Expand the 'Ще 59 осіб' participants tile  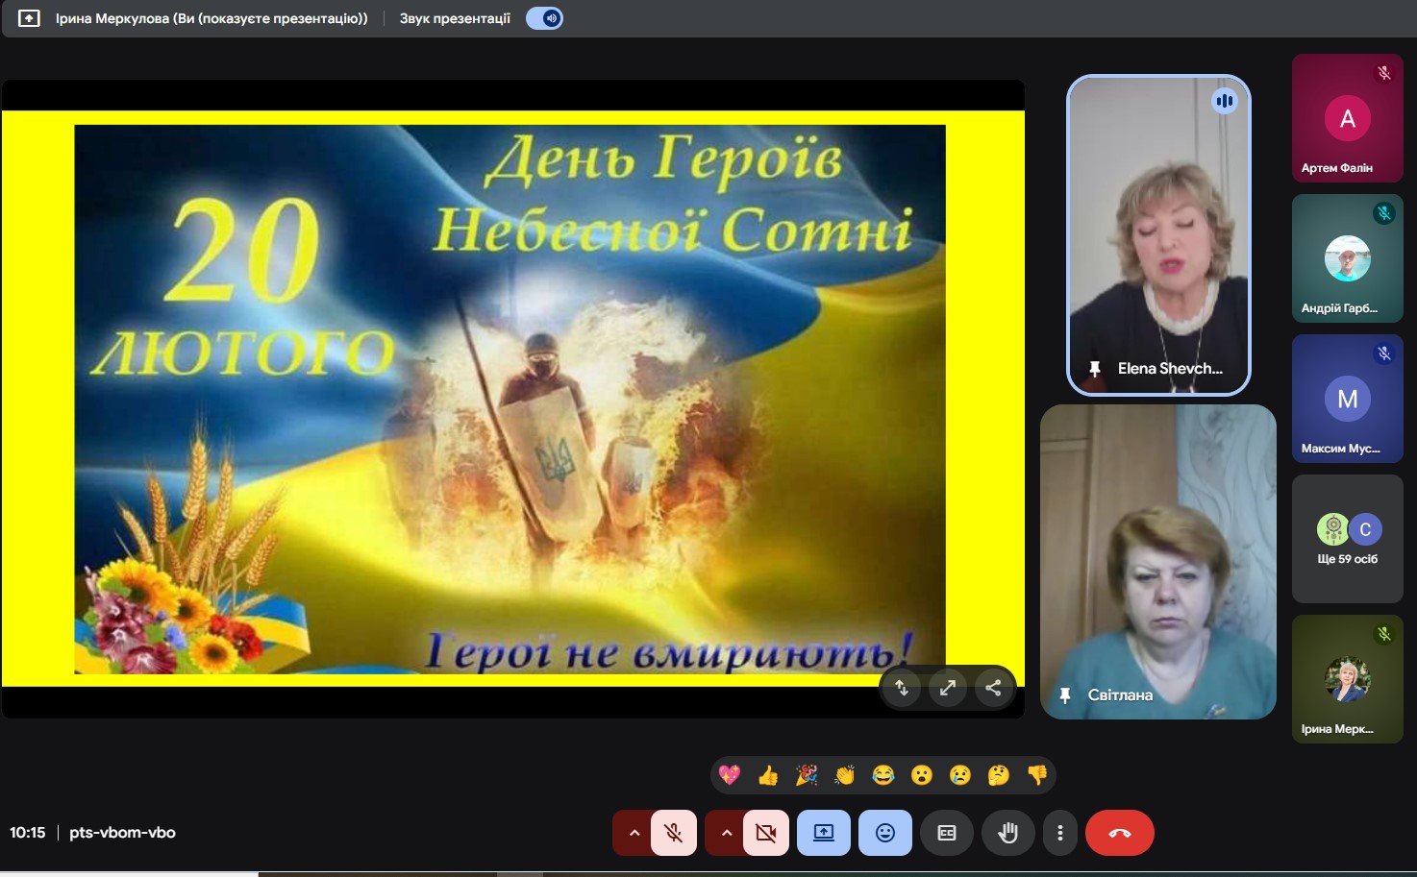[x=1348, y=538]
